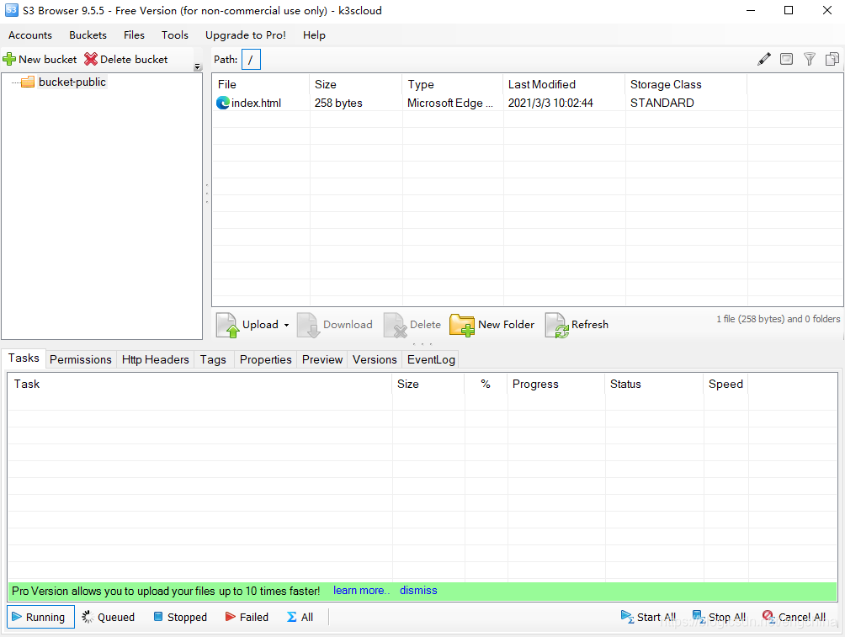Show All tasks filter

coord(300,617)
